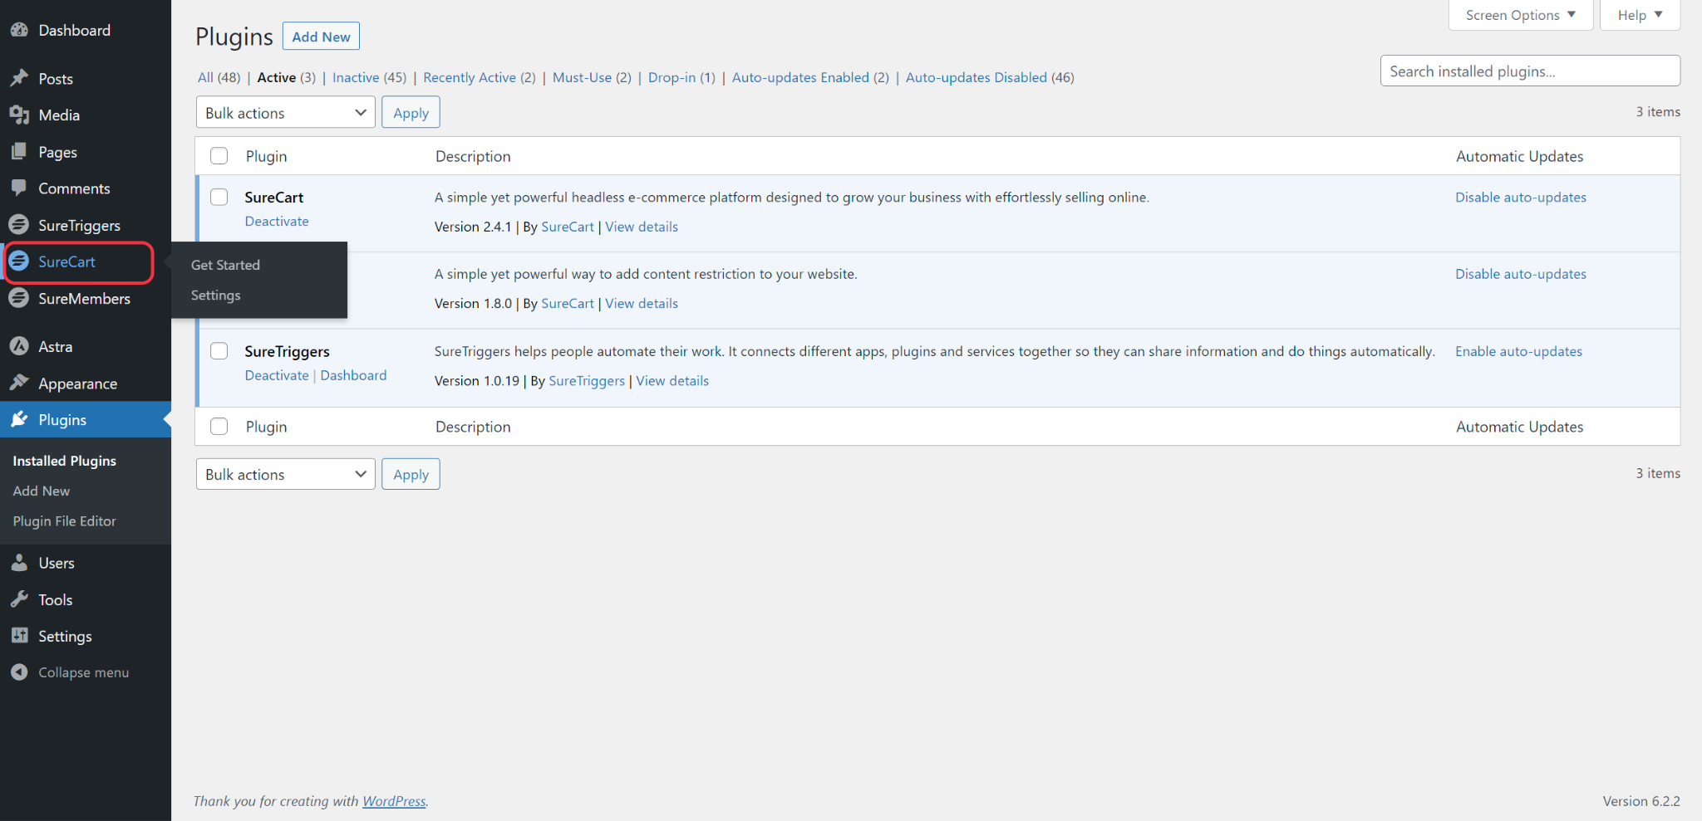Click the Appearance paintbrush icon
1702x821 pixels.
tap(19, 383)
